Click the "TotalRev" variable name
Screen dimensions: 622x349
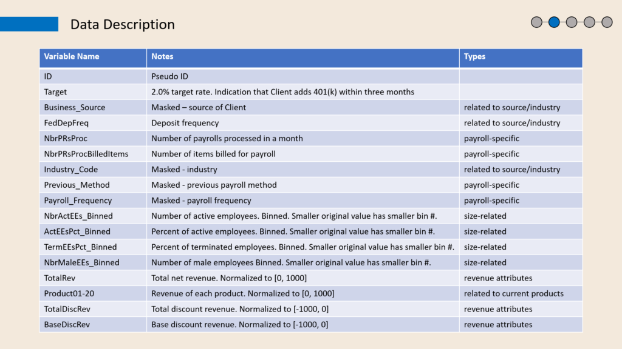tap(61, 278)
